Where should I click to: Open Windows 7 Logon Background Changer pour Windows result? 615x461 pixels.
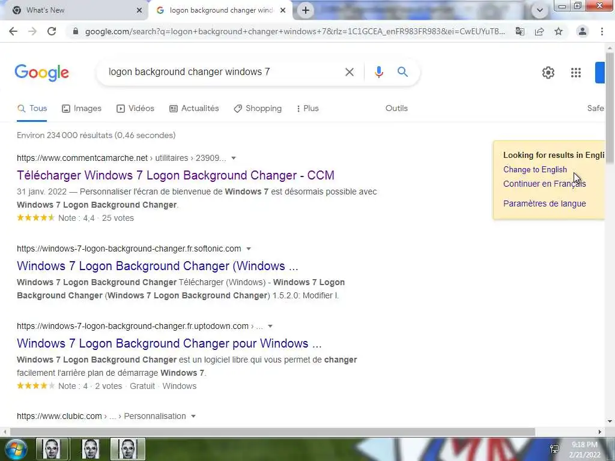coord(169,343)
